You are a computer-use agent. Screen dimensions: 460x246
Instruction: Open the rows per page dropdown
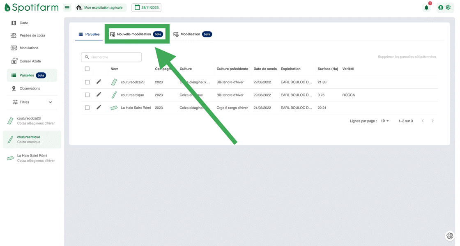click(x=384, y=121)
